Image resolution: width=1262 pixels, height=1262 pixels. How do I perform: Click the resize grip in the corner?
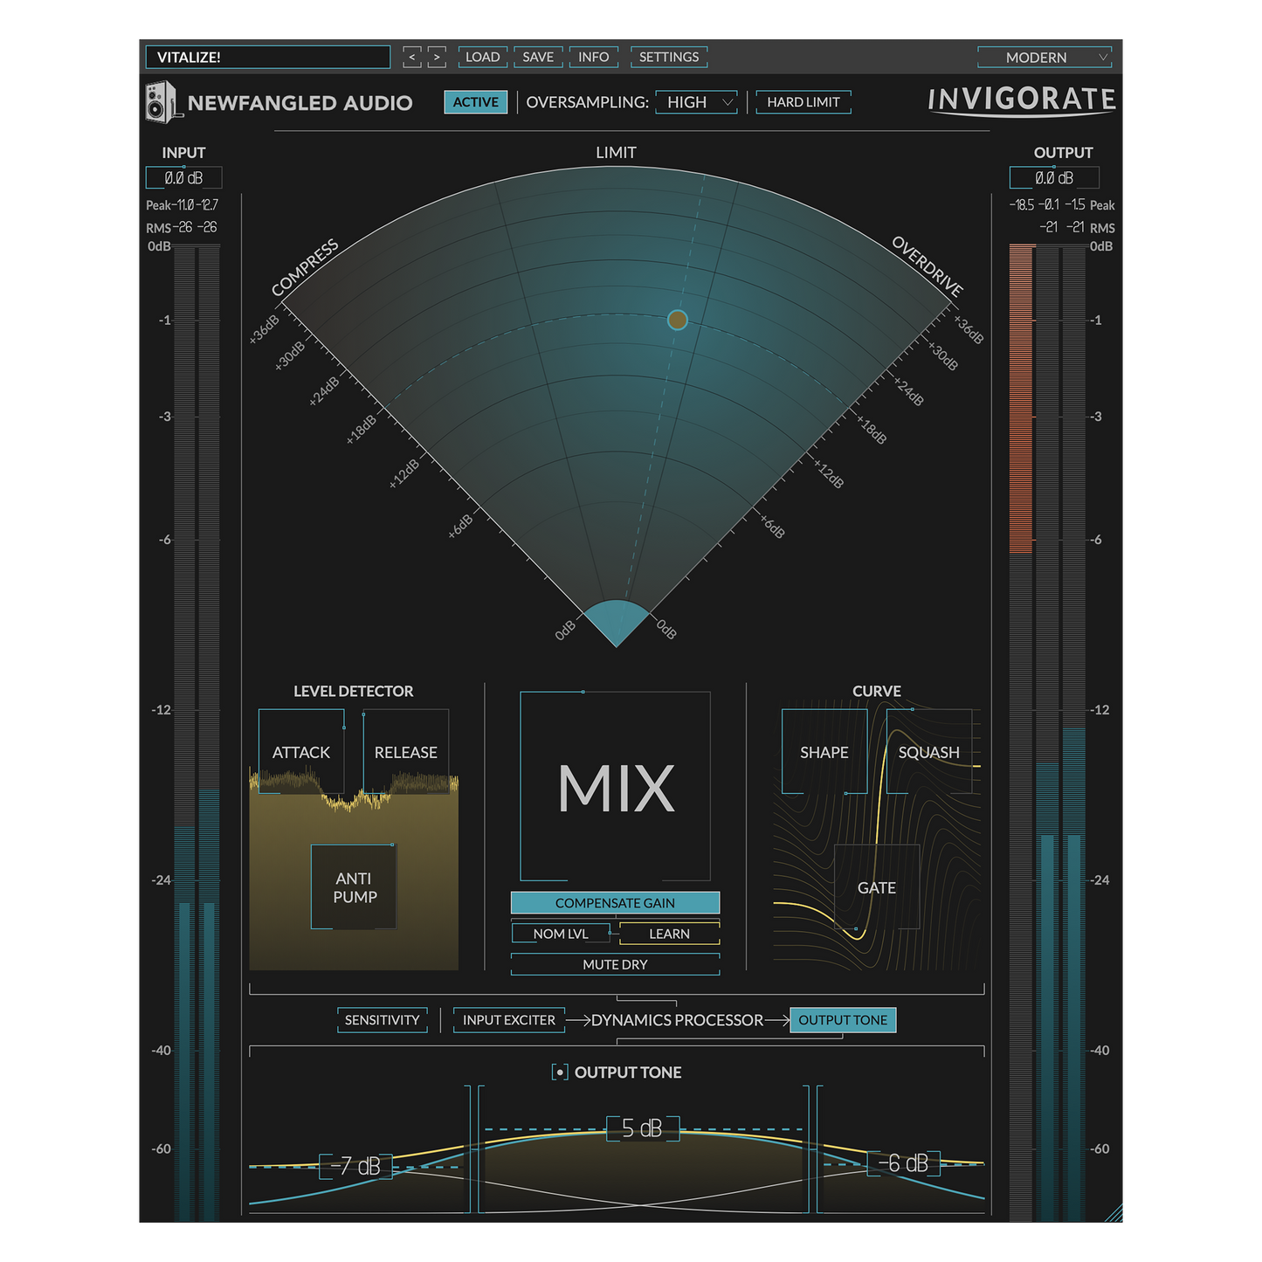1114,1212
